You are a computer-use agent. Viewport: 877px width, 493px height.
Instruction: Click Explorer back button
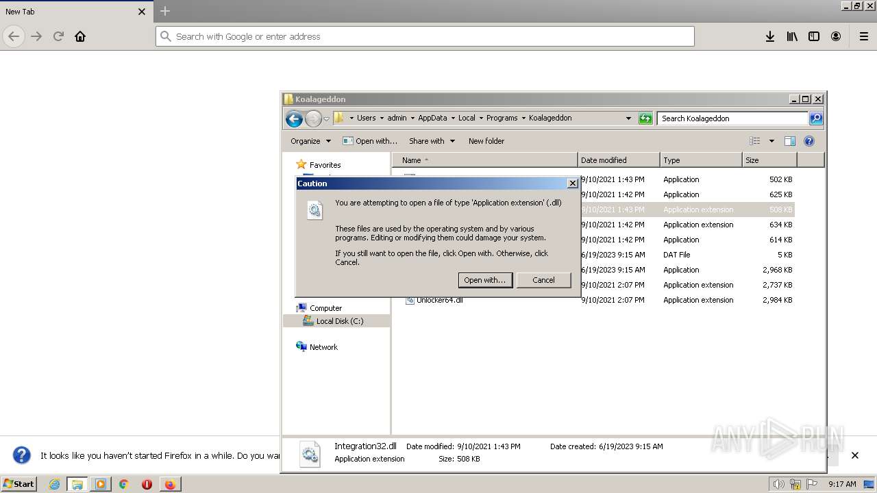point(294,118)
